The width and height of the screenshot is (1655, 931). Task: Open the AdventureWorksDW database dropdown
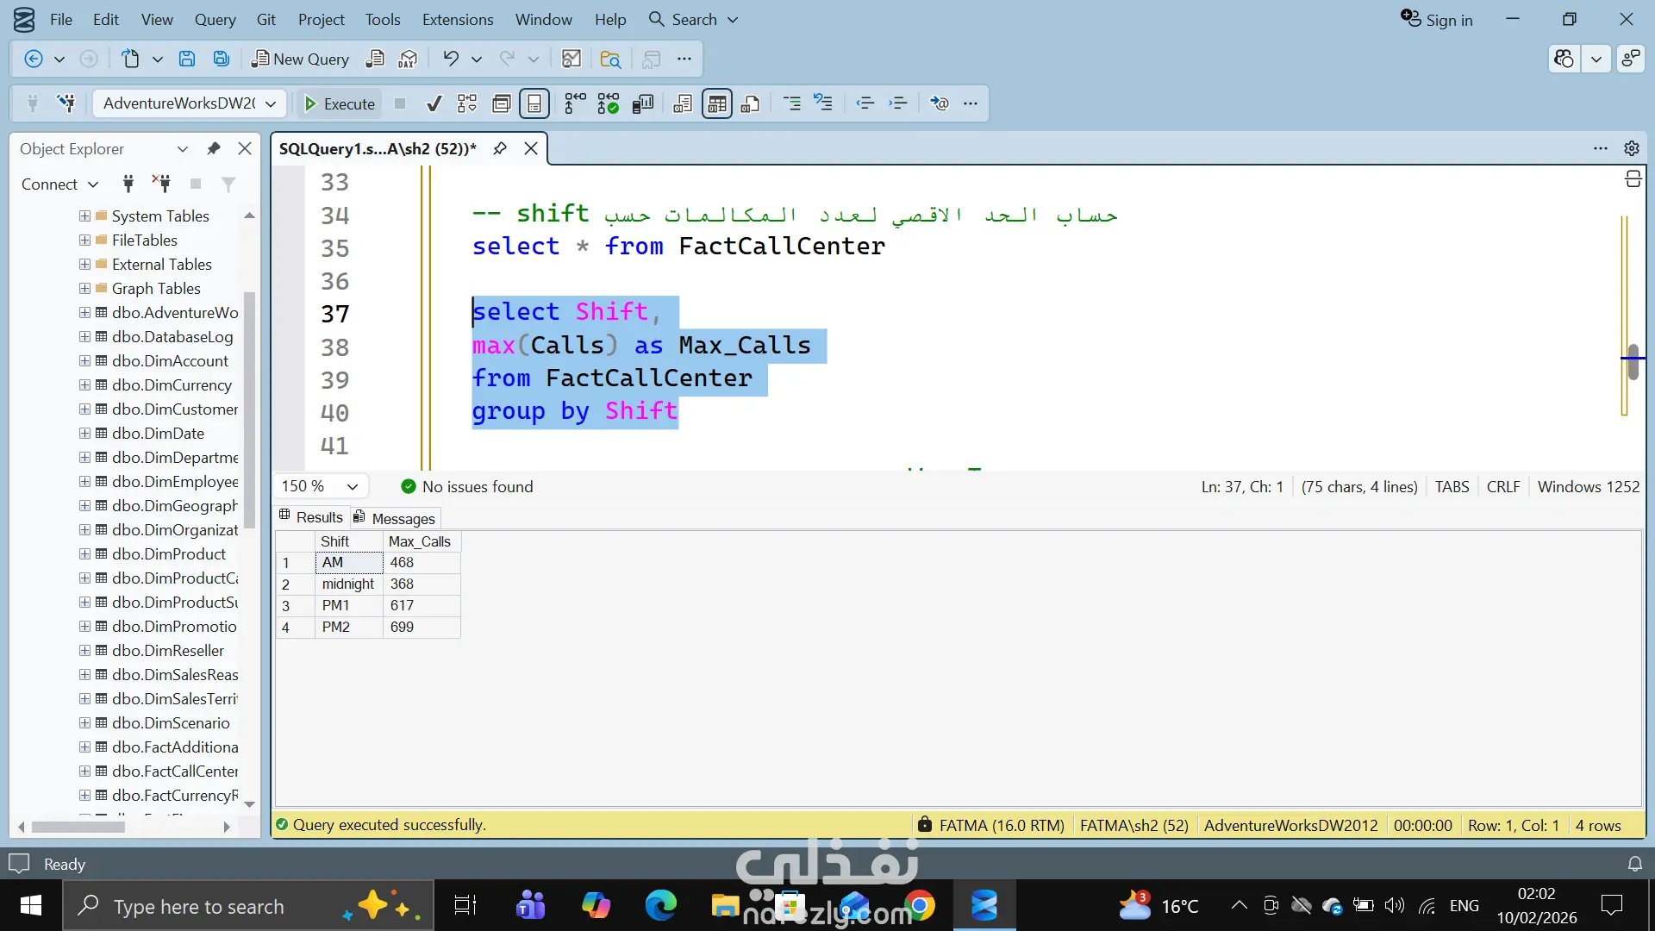(271, 103)
